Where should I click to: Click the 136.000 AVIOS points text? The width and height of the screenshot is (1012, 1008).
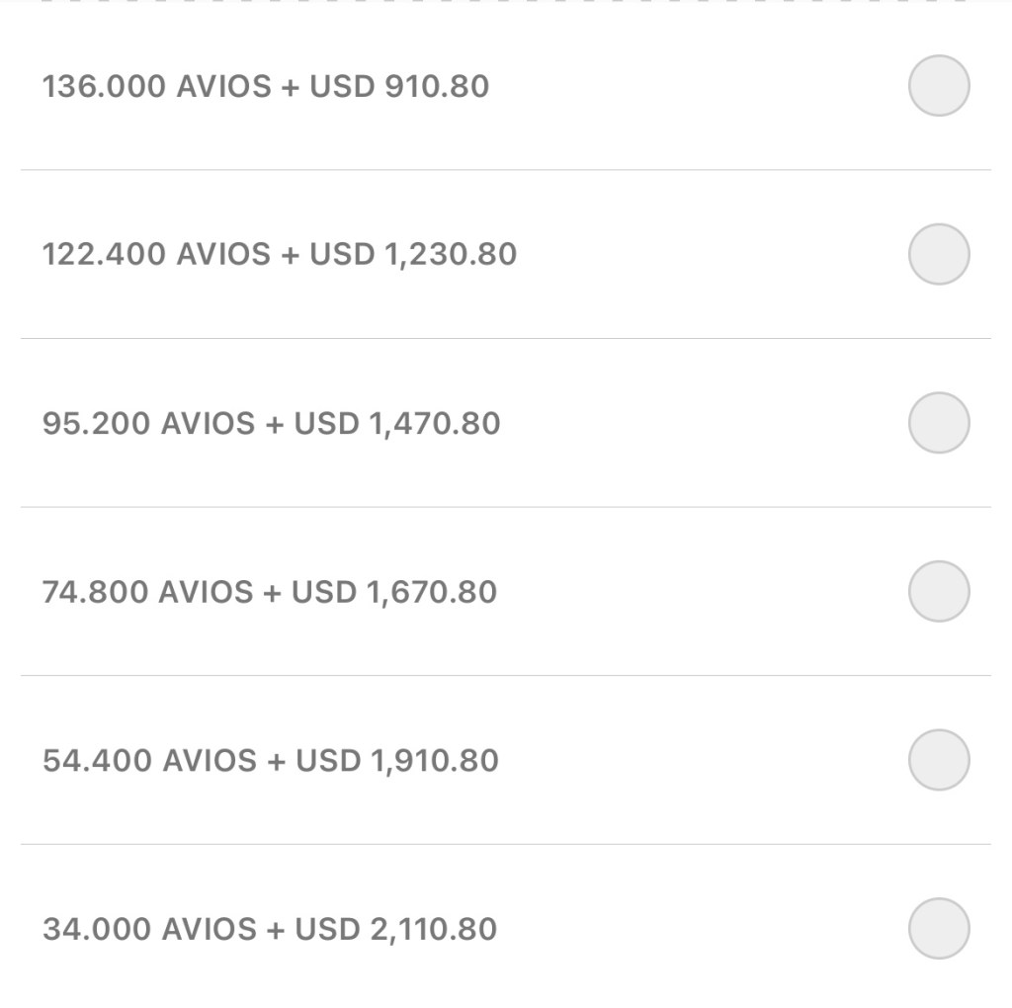[x=156, y=86]
